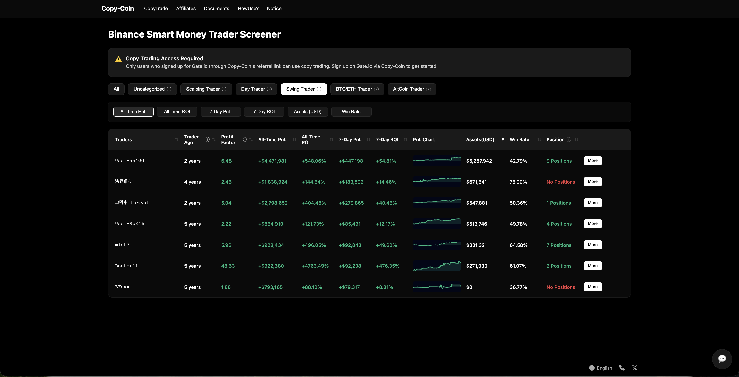
Task: Click More for User-aa40d
Action: click(593, 161)
